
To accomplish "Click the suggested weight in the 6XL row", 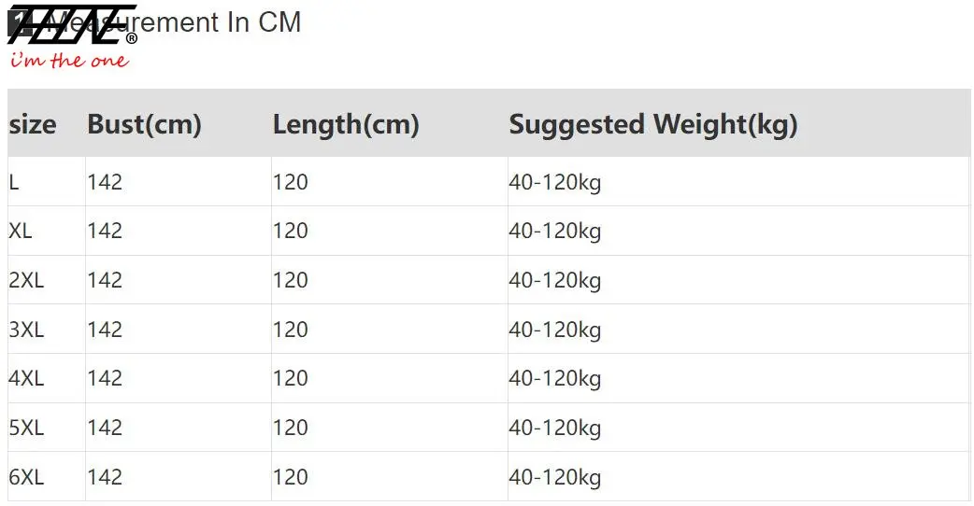I will coord(554,477).
